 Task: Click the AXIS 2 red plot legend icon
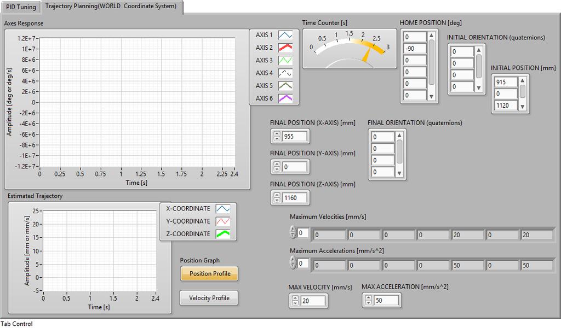285,48
